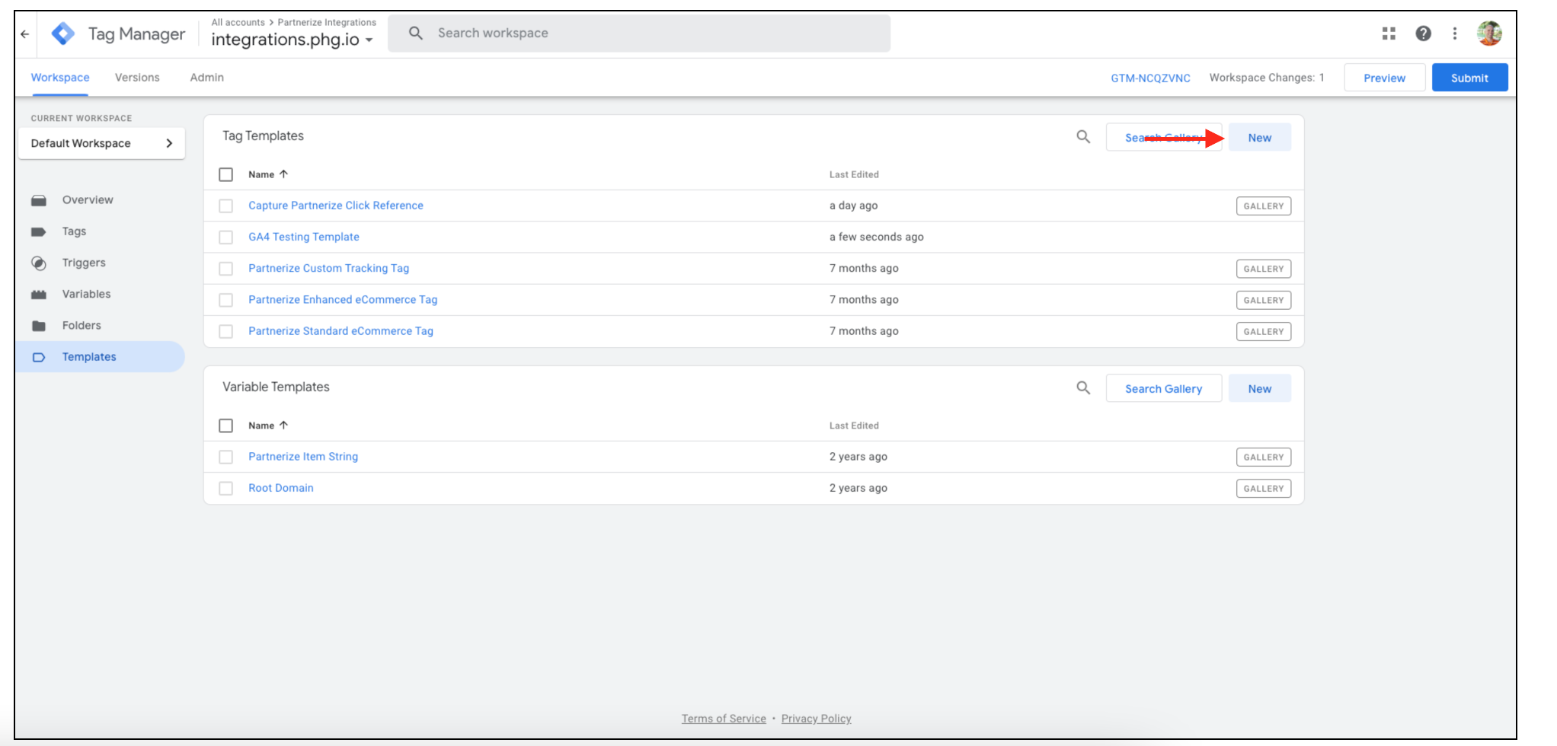Open Capture Partnerize Click Reference template
This screenshot has width=1557, height=746.
336,206
